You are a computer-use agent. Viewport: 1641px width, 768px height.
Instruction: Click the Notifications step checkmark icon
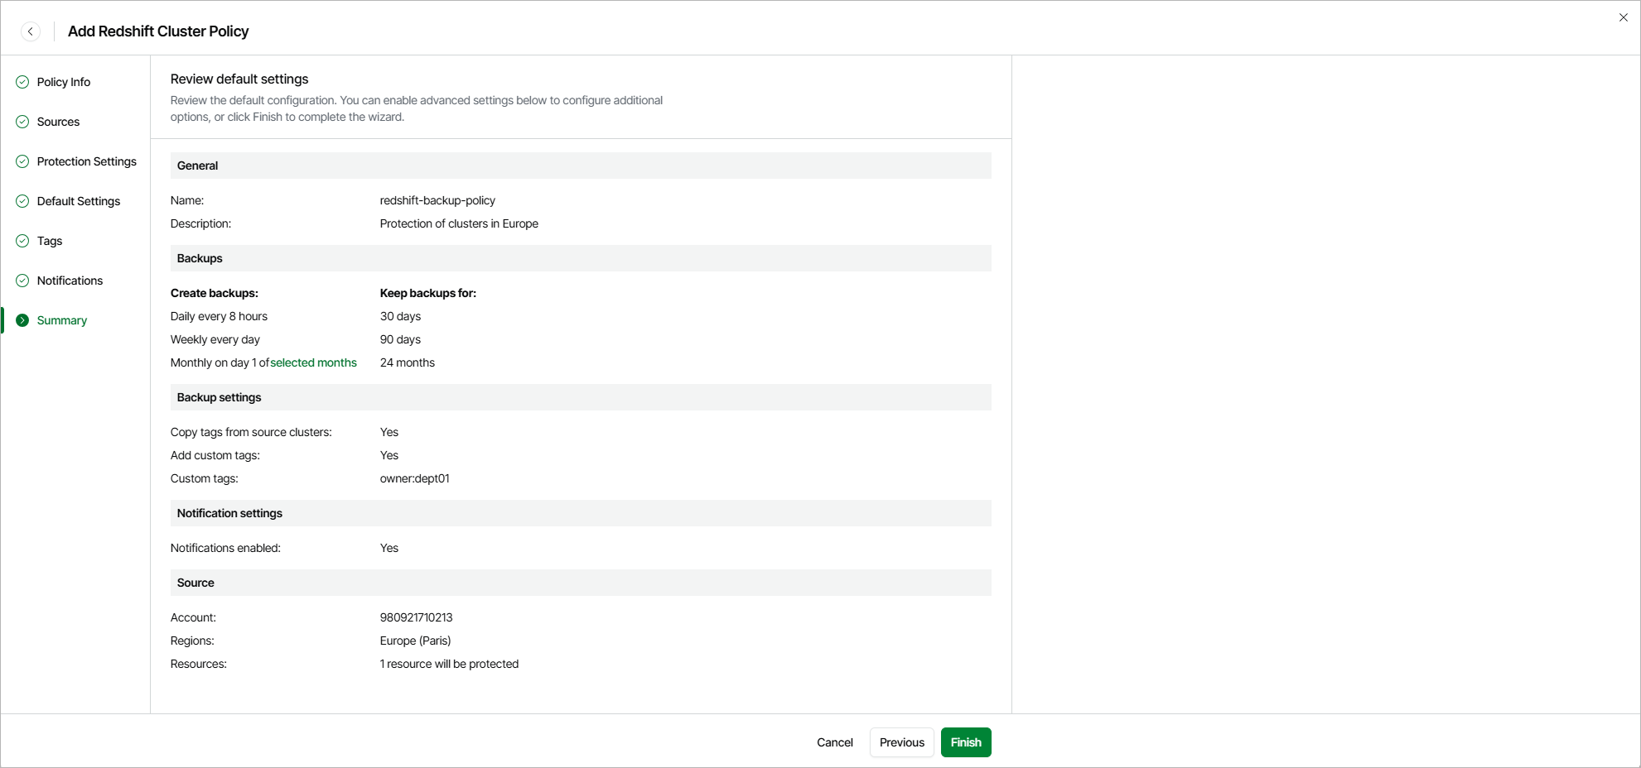(22, 281)
